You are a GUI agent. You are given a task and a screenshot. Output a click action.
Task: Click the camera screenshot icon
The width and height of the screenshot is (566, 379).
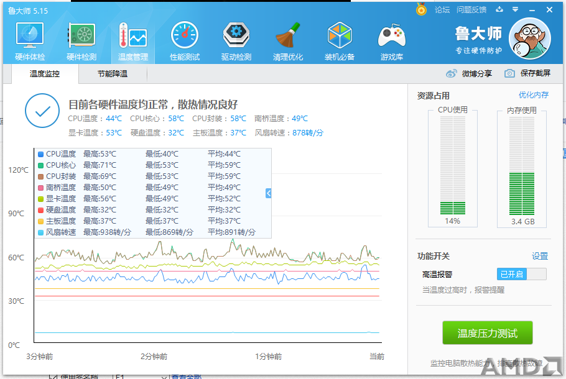tap(509, 73)
